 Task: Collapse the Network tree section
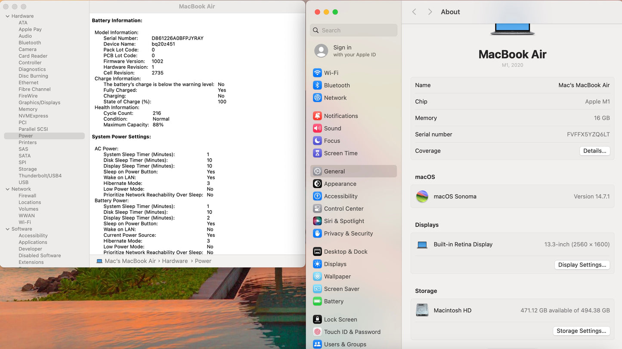pyautogui.click(x=7, y=189)
